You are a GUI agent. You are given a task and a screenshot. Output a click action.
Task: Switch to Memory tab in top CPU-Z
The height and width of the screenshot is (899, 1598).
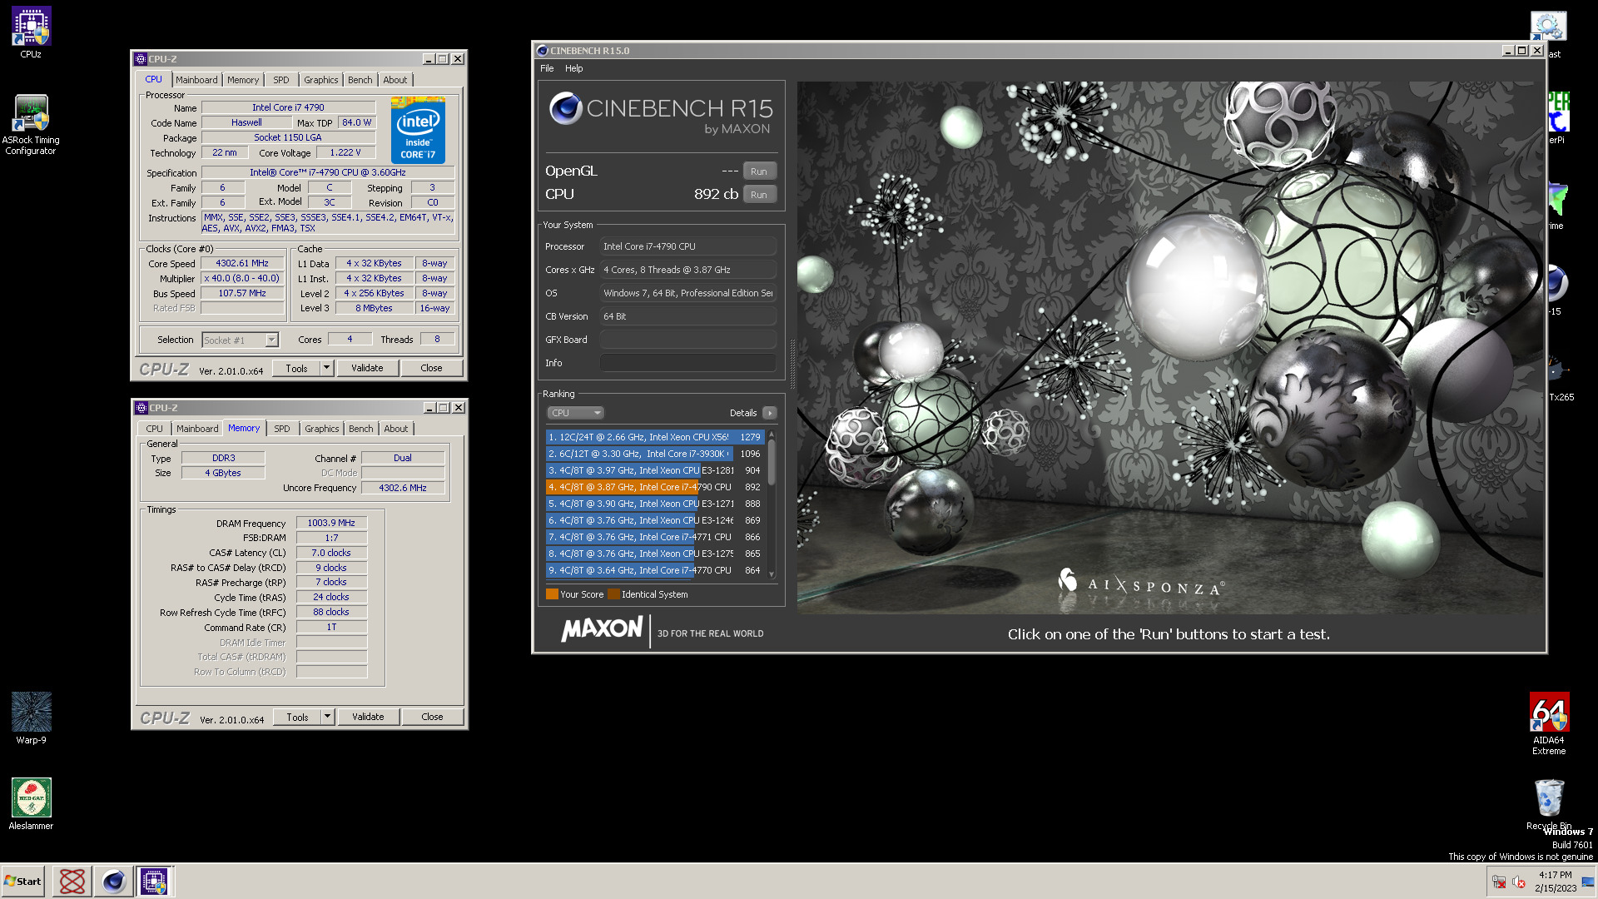243,80
